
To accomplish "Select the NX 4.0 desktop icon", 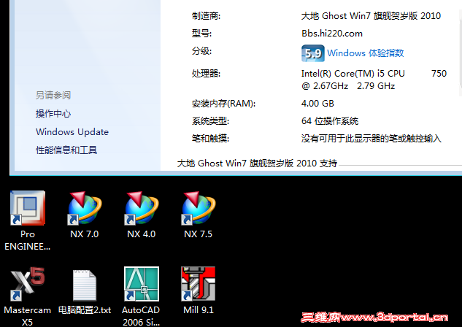I will (142, 208).
